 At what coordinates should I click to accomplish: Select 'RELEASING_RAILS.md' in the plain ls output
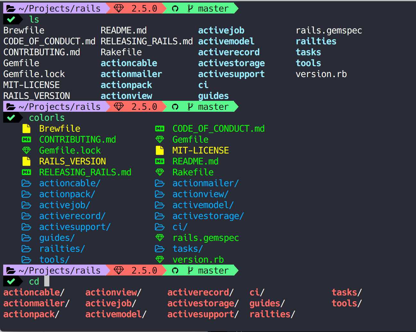147,41
